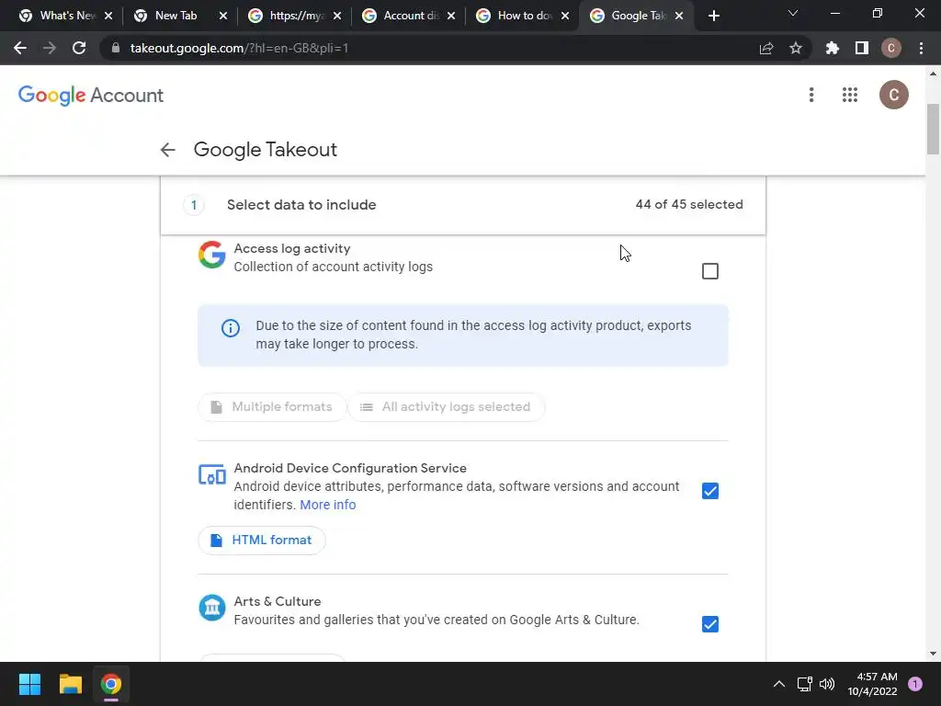Click the share page icon in address bar
941x706 pixels.
click(x=766, y=48)
